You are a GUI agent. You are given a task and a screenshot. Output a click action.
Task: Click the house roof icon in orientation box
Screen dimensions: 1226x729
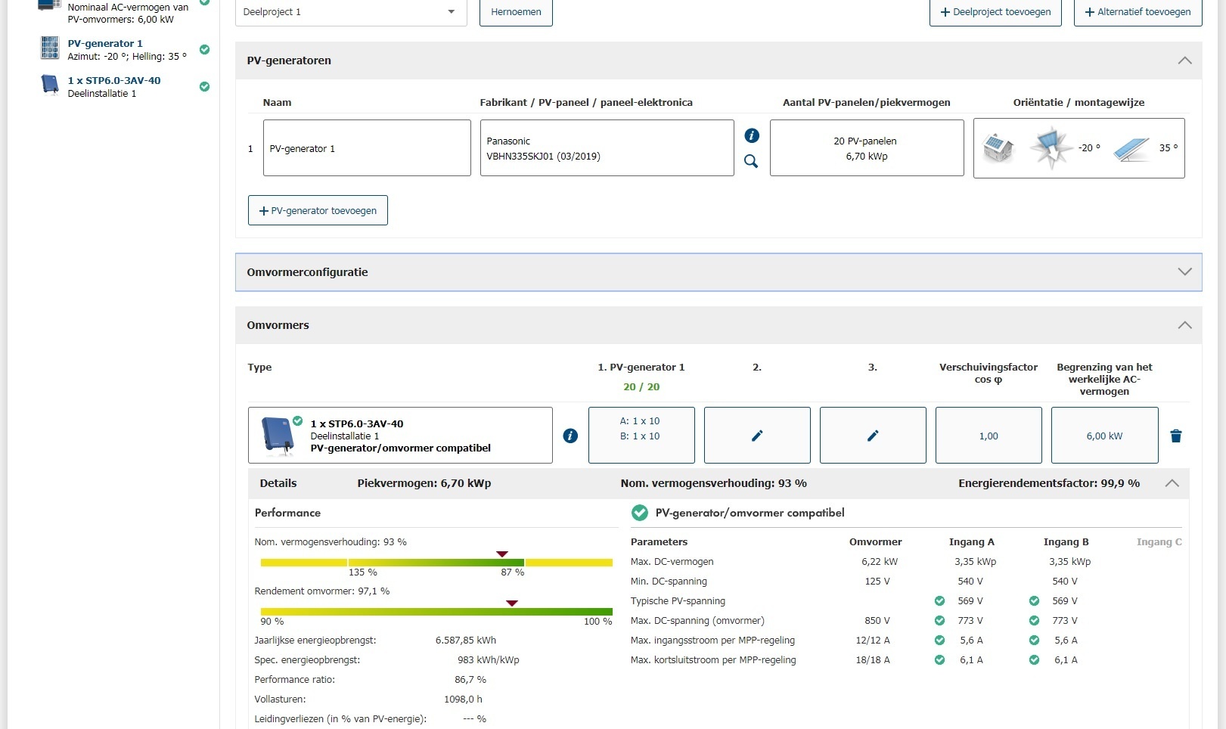pyautogui.click(x=998, y=147)
